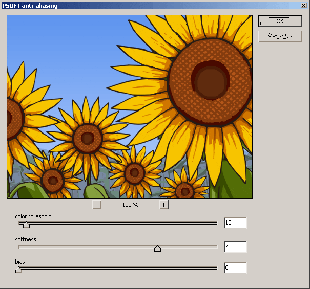The width and height of the screenshot is (310, 289).
Task: Click the color threshold slider handle
Action: pyautogui.click(x=26, y=224)
